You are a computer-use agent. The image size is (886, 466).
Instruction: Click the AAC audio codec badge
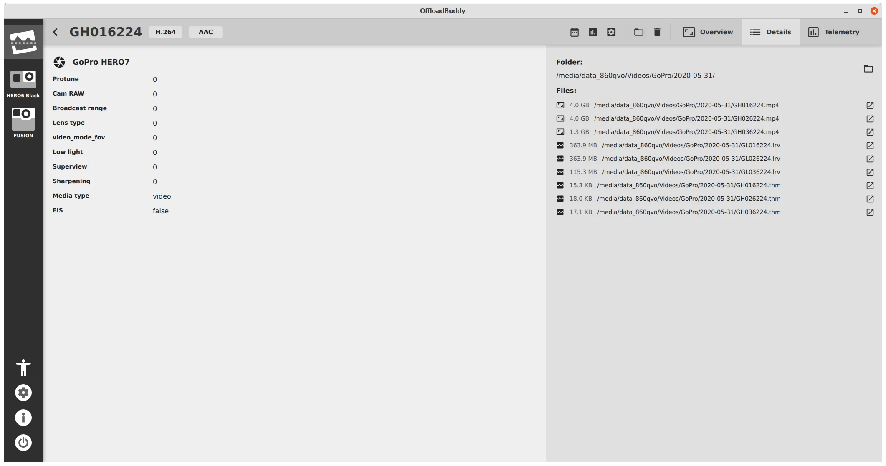click(x=206, y=32)
